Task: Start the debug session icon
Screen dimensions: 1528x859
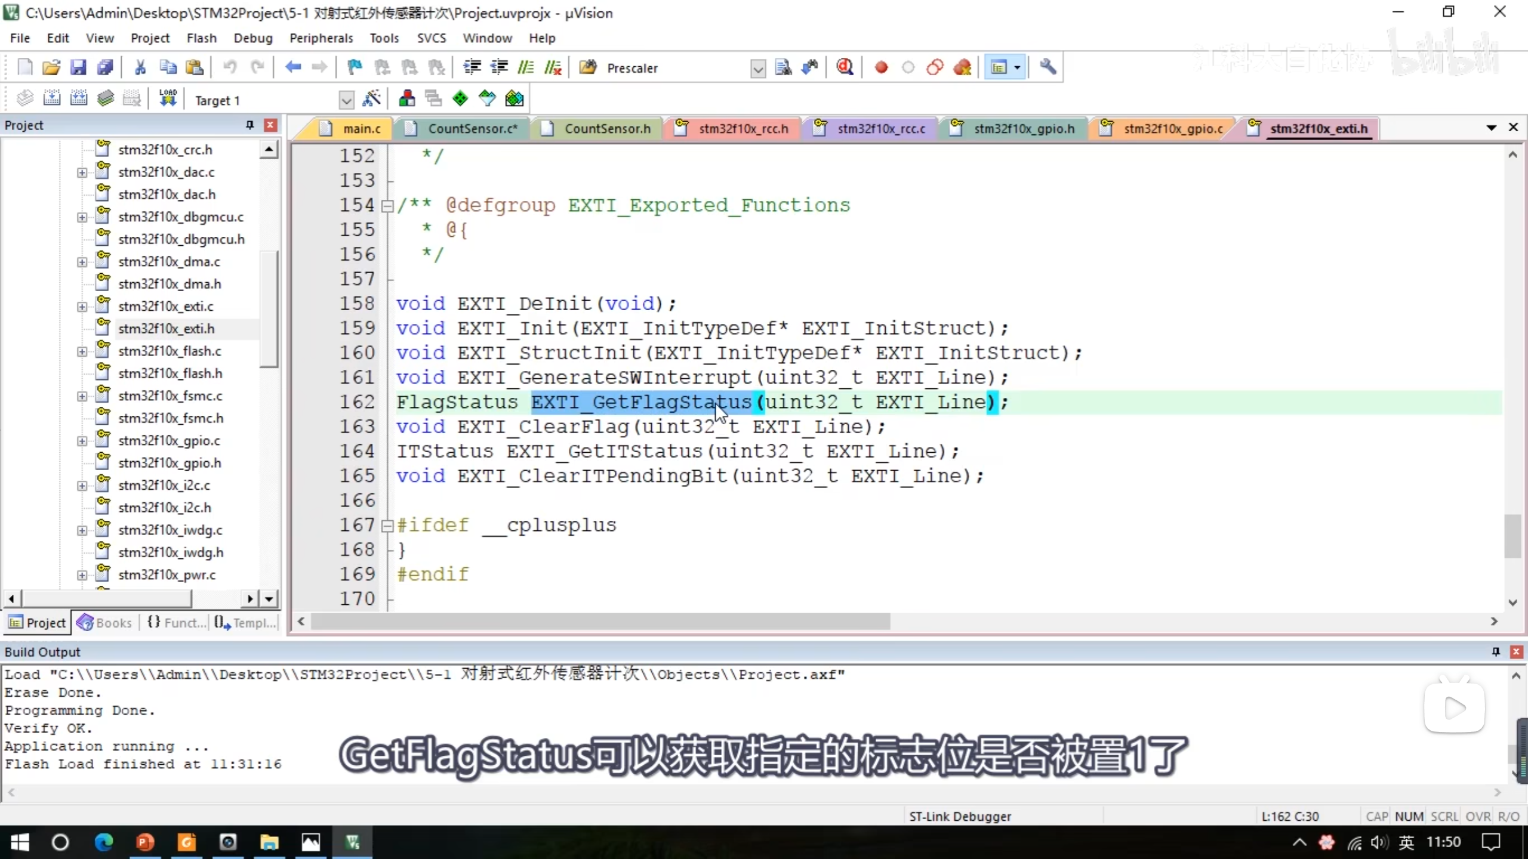Action: (x=845, y=67)
